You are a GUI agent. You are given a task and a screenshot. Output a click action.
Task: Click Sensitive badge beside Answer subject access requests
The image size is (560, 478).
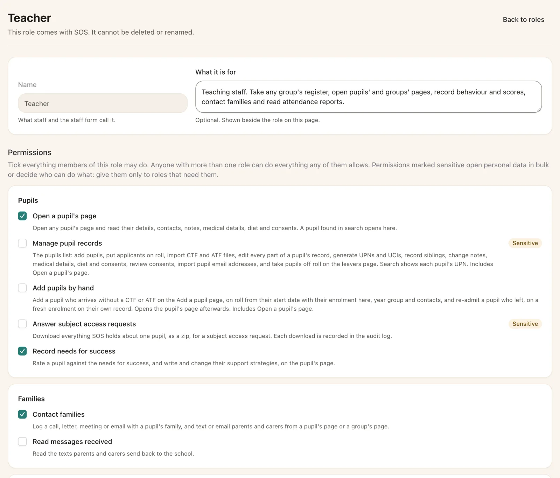[525, 324]
